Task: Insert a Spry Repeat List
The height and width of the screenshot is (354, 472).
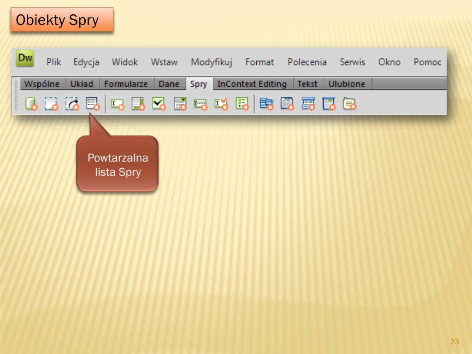Action: pyautogui.click(x=93, y=104)
